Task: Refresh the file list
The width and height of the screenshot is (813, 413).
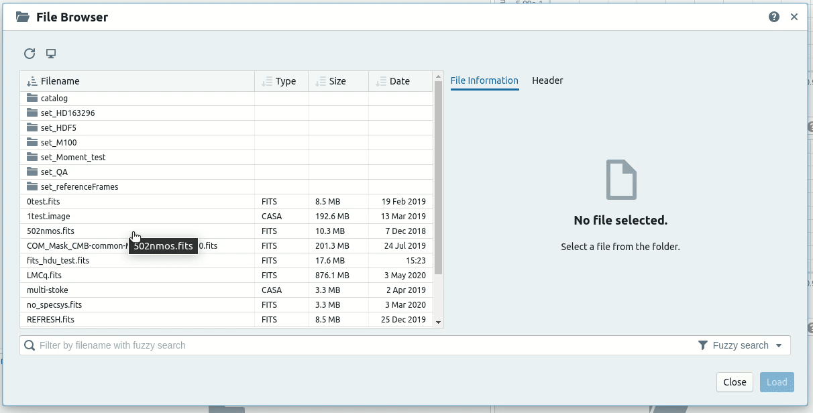Action: (x=30, y=54)
